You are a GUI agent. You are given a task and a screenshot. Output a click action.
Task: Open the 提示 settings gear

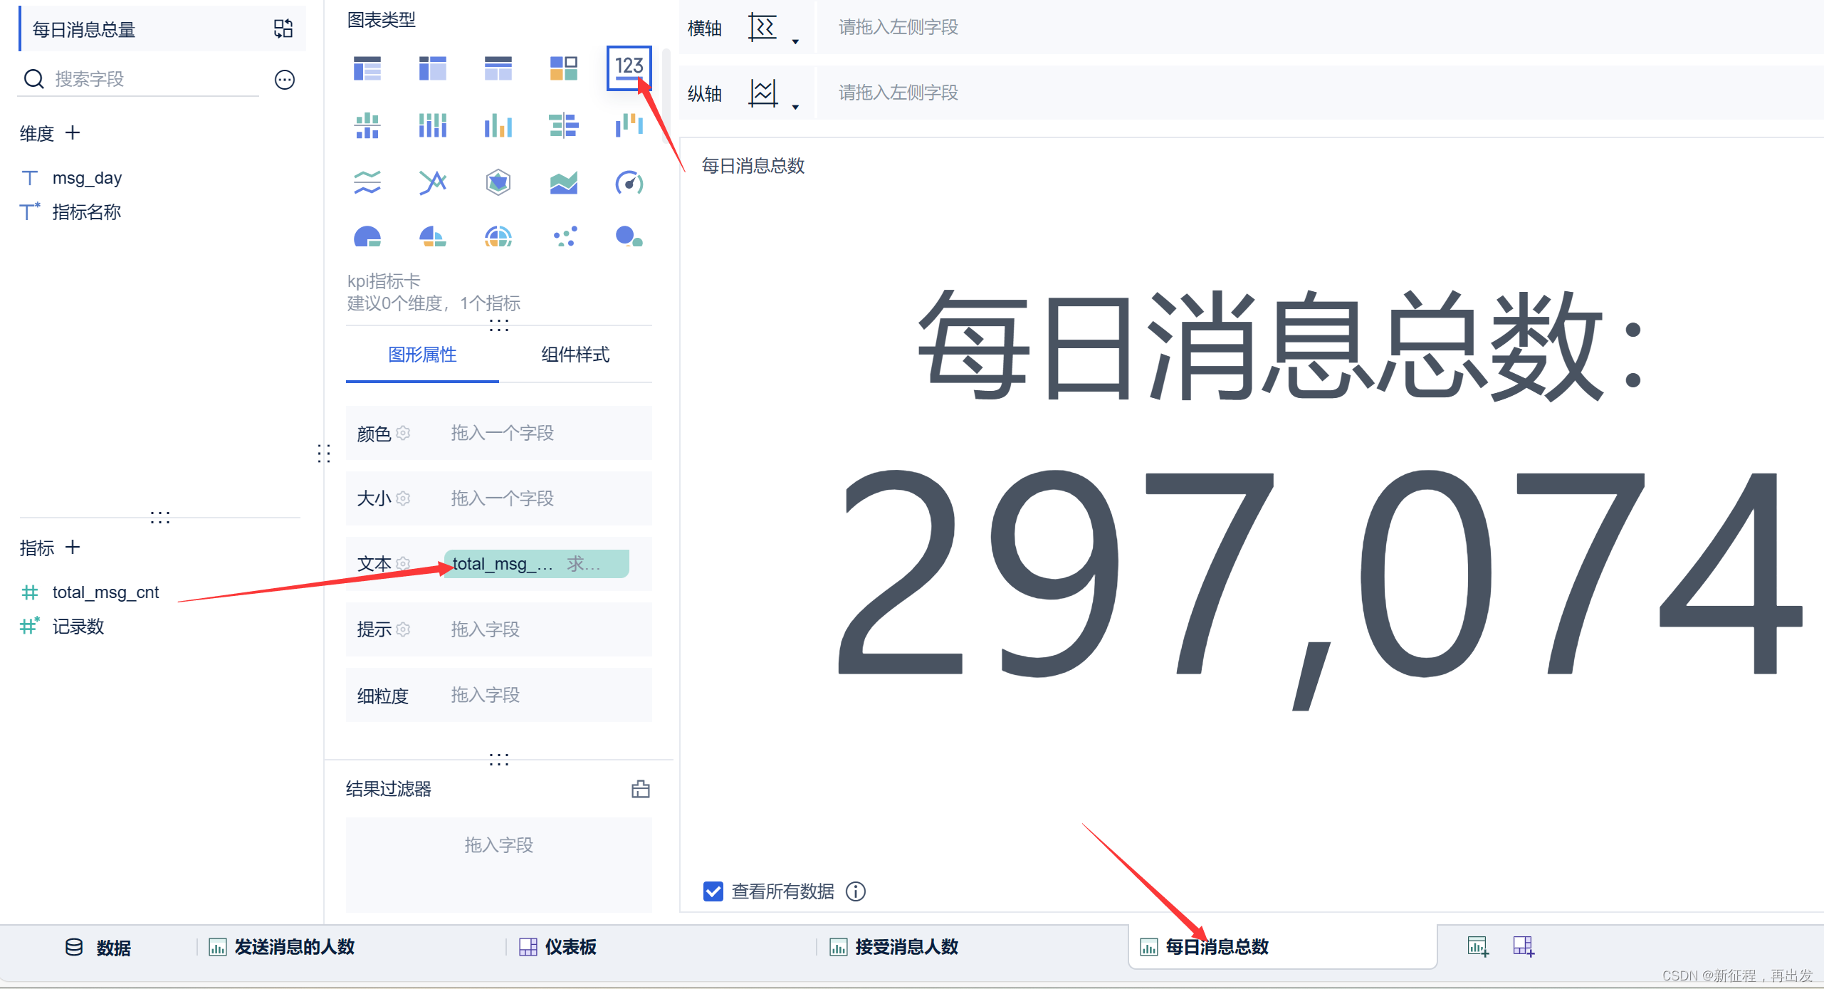coord(403,629)
